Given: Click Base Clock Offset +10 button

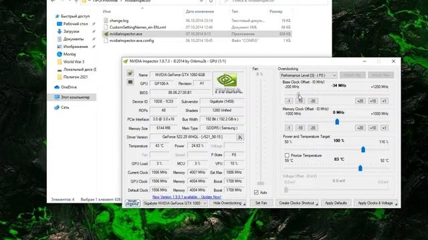Looking at the screenshot, I should click(372, 101).
